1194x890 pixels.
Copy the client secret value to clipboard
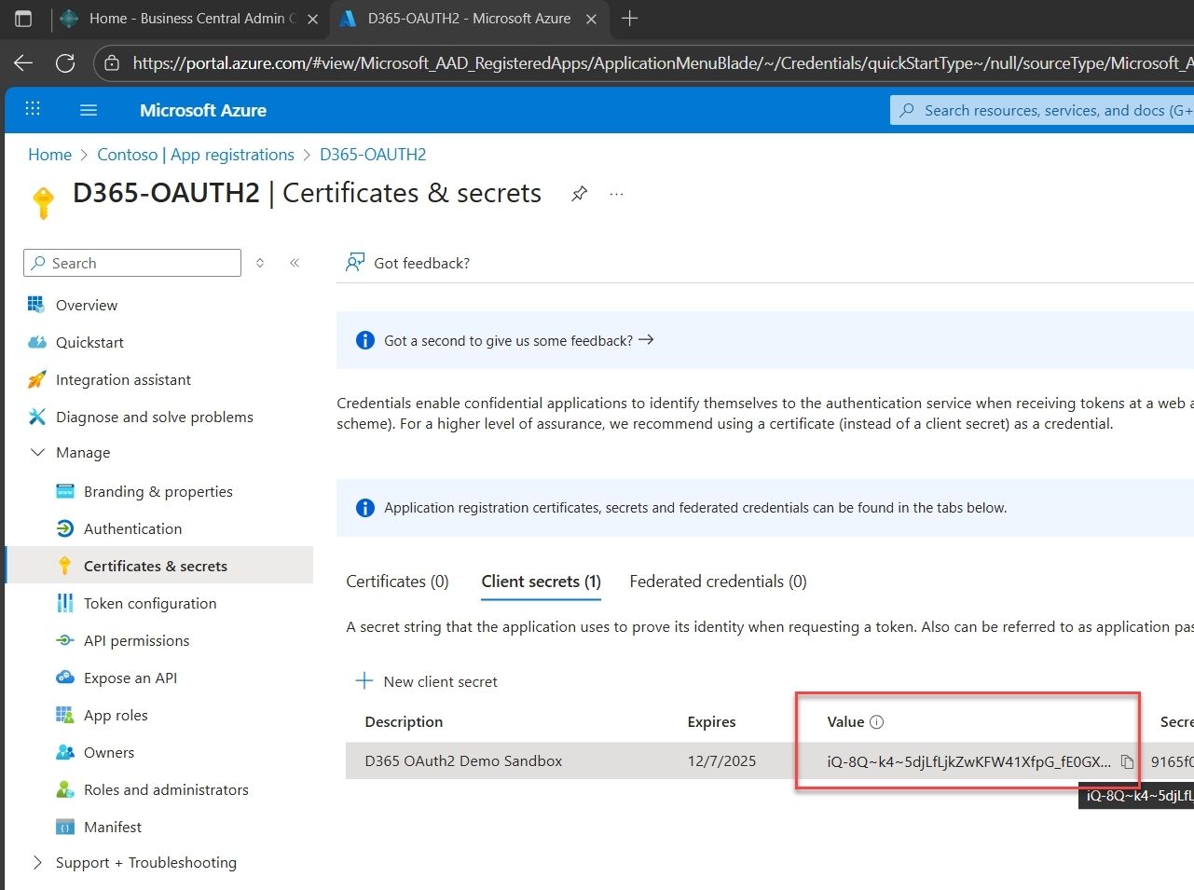pyautogui.click(x=1127, y=761)
